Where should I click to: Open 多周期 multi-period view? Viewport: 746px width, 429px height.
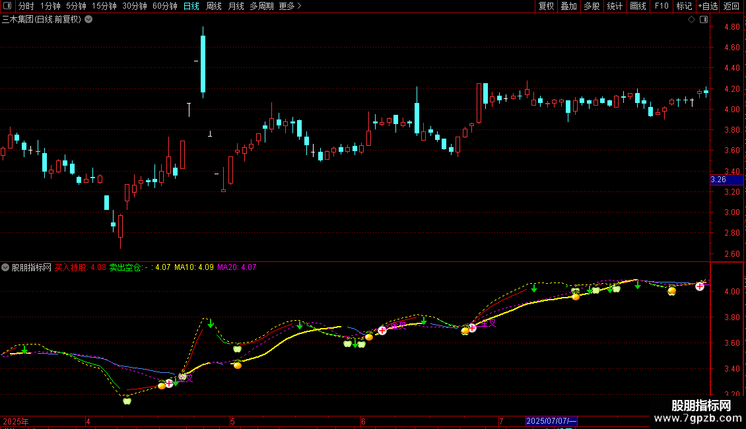[261, 6]
